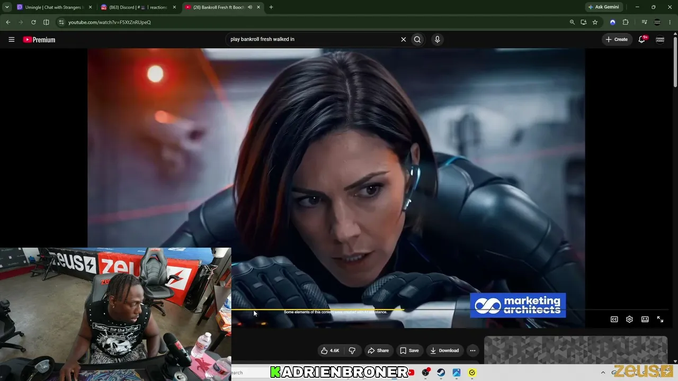Click the blue extension icon in toolbar
The image size is (678, 381).
613,22
